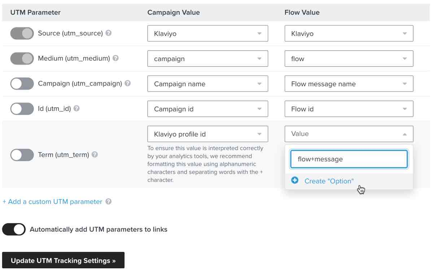This screenshot has width=433, height=274.
Task: Open Source flow value dropdown showing Klaviyo
Action: [x=349, y=33]
